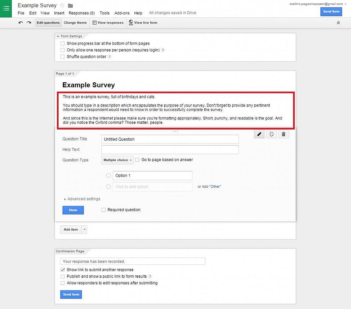This screenshot has width=351, height=309.
Task: Click the undo arrow icon
Action: tap(21, 22)
